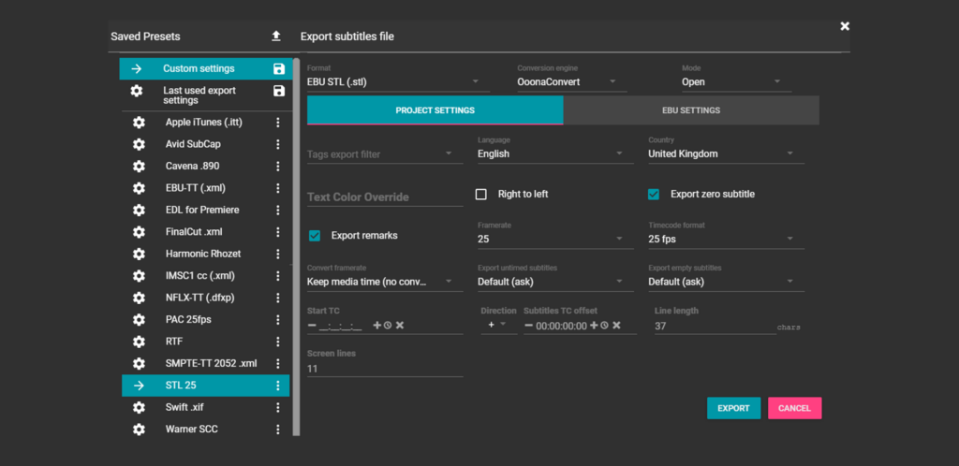Click the plus icon in Start TC
The width and height of the screenshot is (959, 466).
(x=376, y=326)
